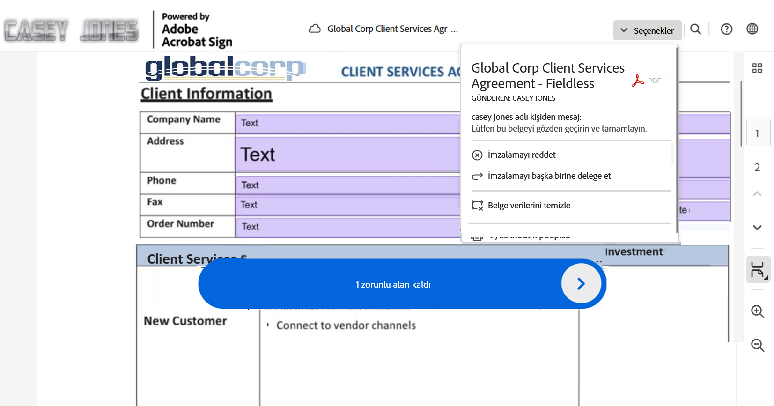Screen dimensions: 774x406
Task: Click the next required field arrow button
Action: [x=581, y=284]
